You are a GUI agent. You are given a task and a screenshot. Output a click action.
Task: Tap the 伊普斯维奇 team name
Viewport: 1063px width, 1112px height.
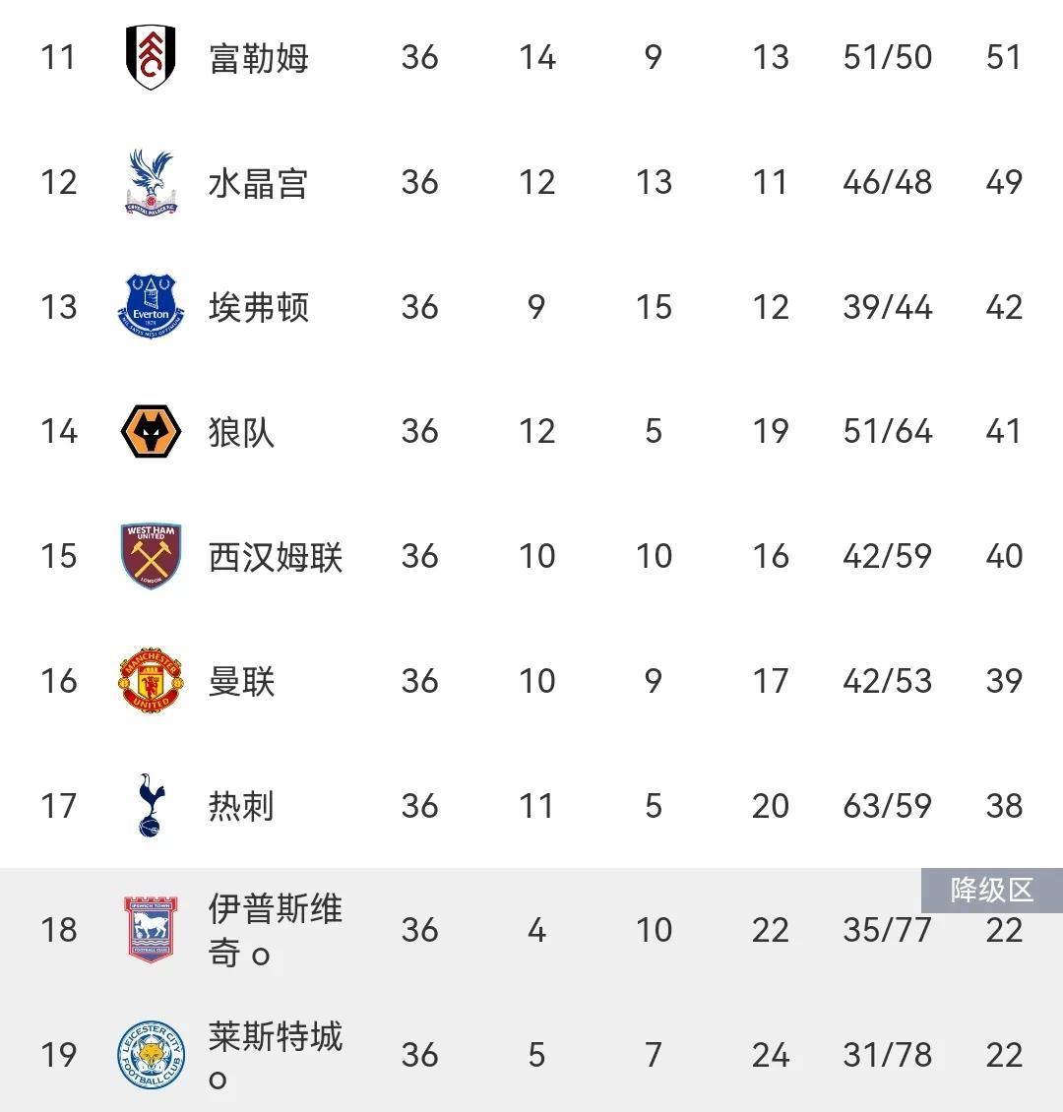click(276, 931)
